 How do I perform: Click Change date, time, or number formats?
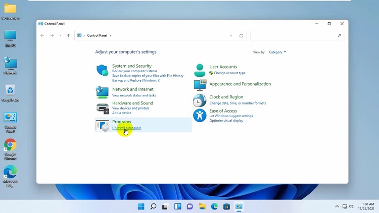(238, 103)
